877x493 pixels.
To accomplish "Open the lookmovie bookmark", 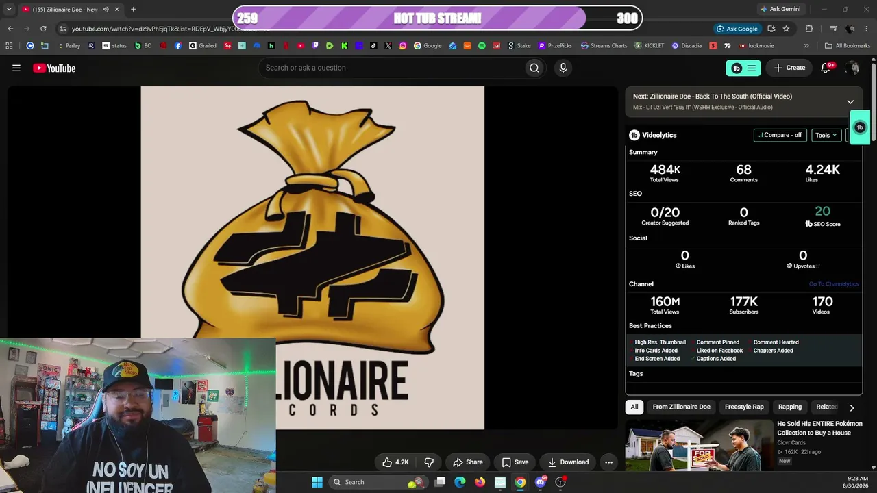I will click(755, 46).
